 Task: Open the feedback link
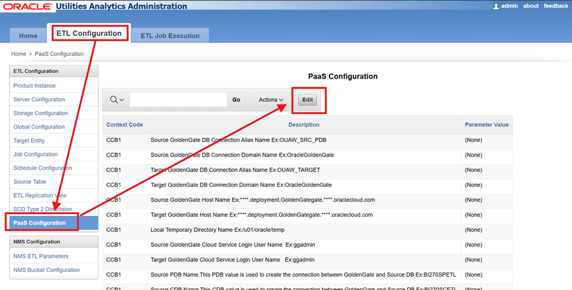tap(556, 6)
